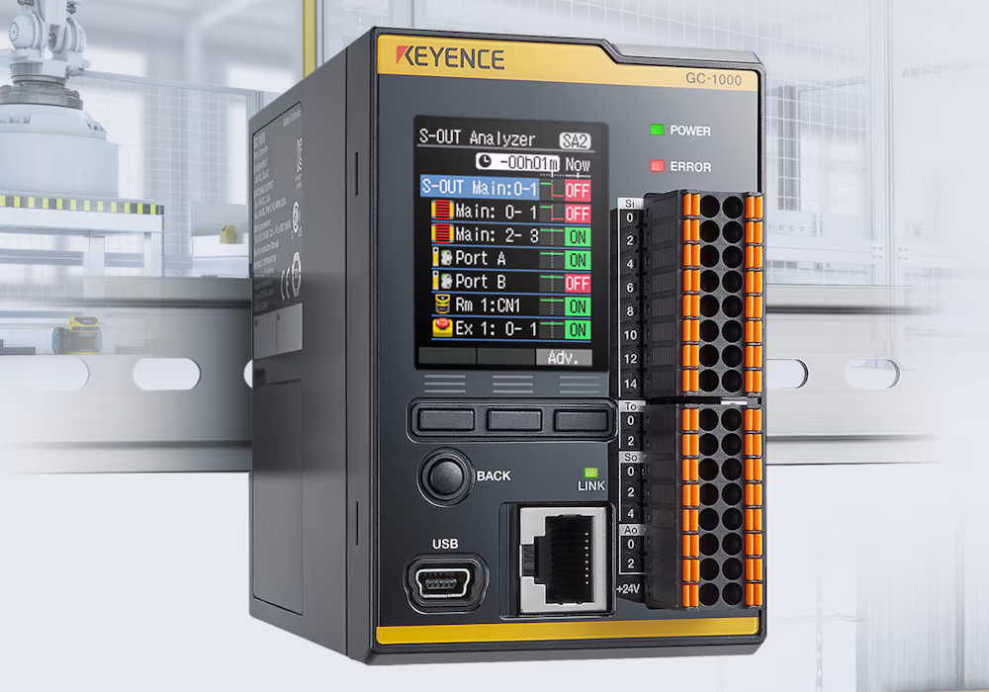
Task: Click terminal number 10 on the Si block
Action: 630,335
